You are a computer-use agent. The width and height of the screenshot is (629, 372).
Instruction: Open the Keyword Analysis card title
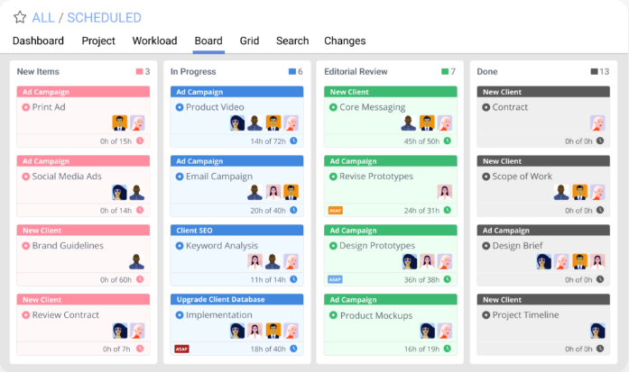(222, 246)
